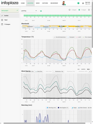
Task: Toggle the Wind 50m legend series
Action: pyautogui.click(x=39, y=72)
